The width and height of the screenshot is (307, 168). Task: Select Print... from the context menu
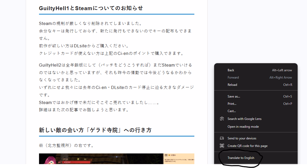[232, 104]
